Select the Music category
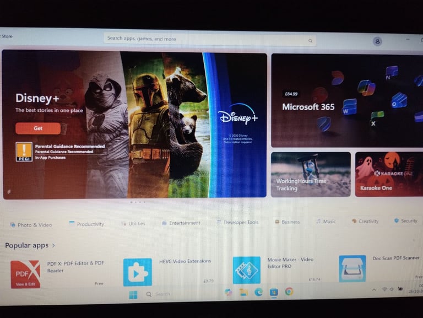423x318 pixels. pyautogui.click(x=326, y=222)
